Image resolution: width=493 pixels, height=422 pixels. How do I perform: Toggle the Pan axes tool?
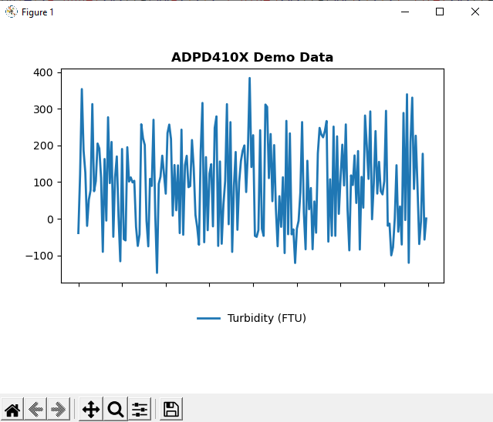(91, 409)
